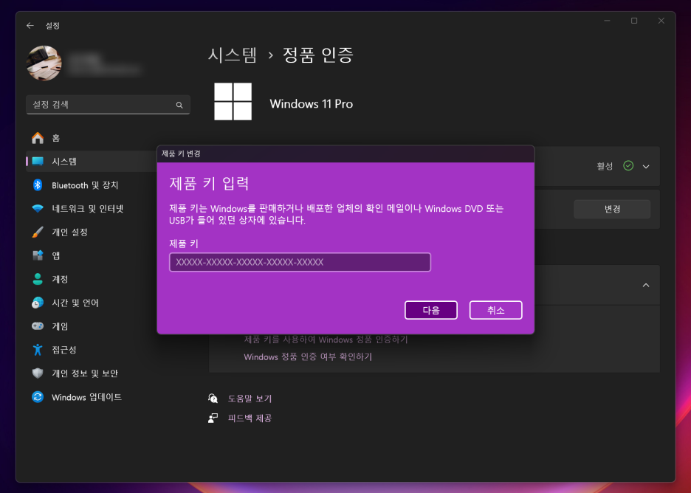Click the person icon beside 계정
This screenshot has height=493, width=691.
click(38, 279)
